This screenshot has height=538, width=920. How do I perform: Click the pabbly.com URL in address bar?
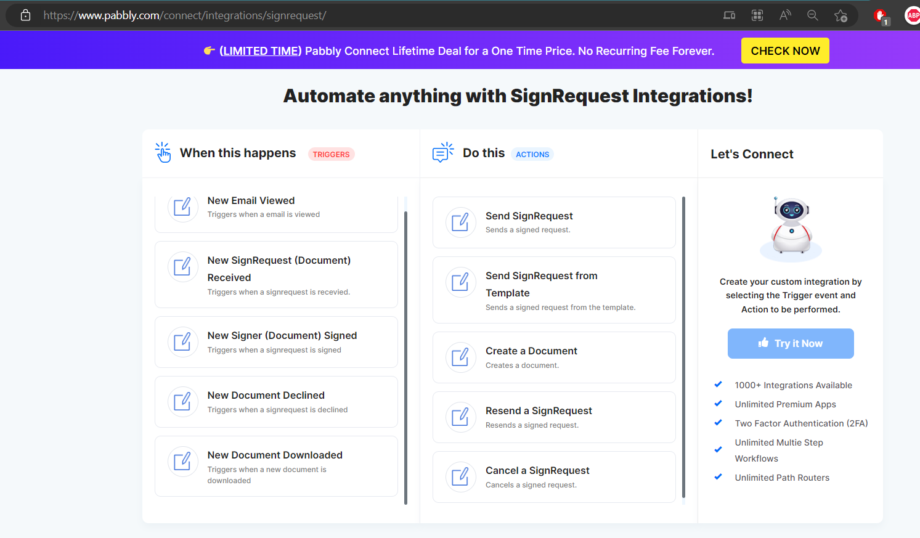click(185, 15)
